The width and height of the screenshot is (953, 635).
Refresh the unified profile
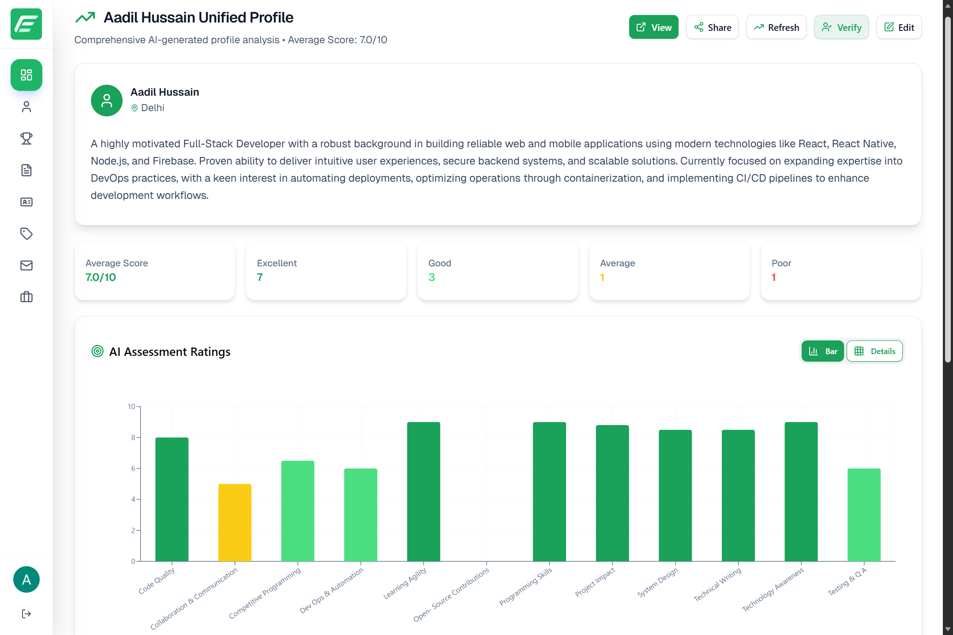[x=776, y=27]
